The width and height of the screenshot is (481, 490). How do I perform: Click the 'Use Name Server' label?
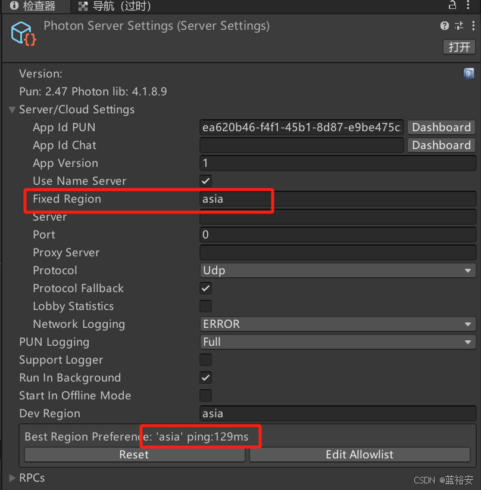coord(80,181)
